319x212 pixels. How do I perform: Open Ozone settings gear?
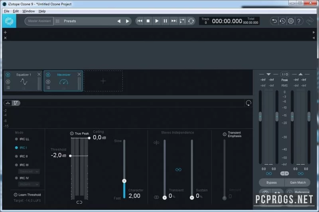pos(291,21)
